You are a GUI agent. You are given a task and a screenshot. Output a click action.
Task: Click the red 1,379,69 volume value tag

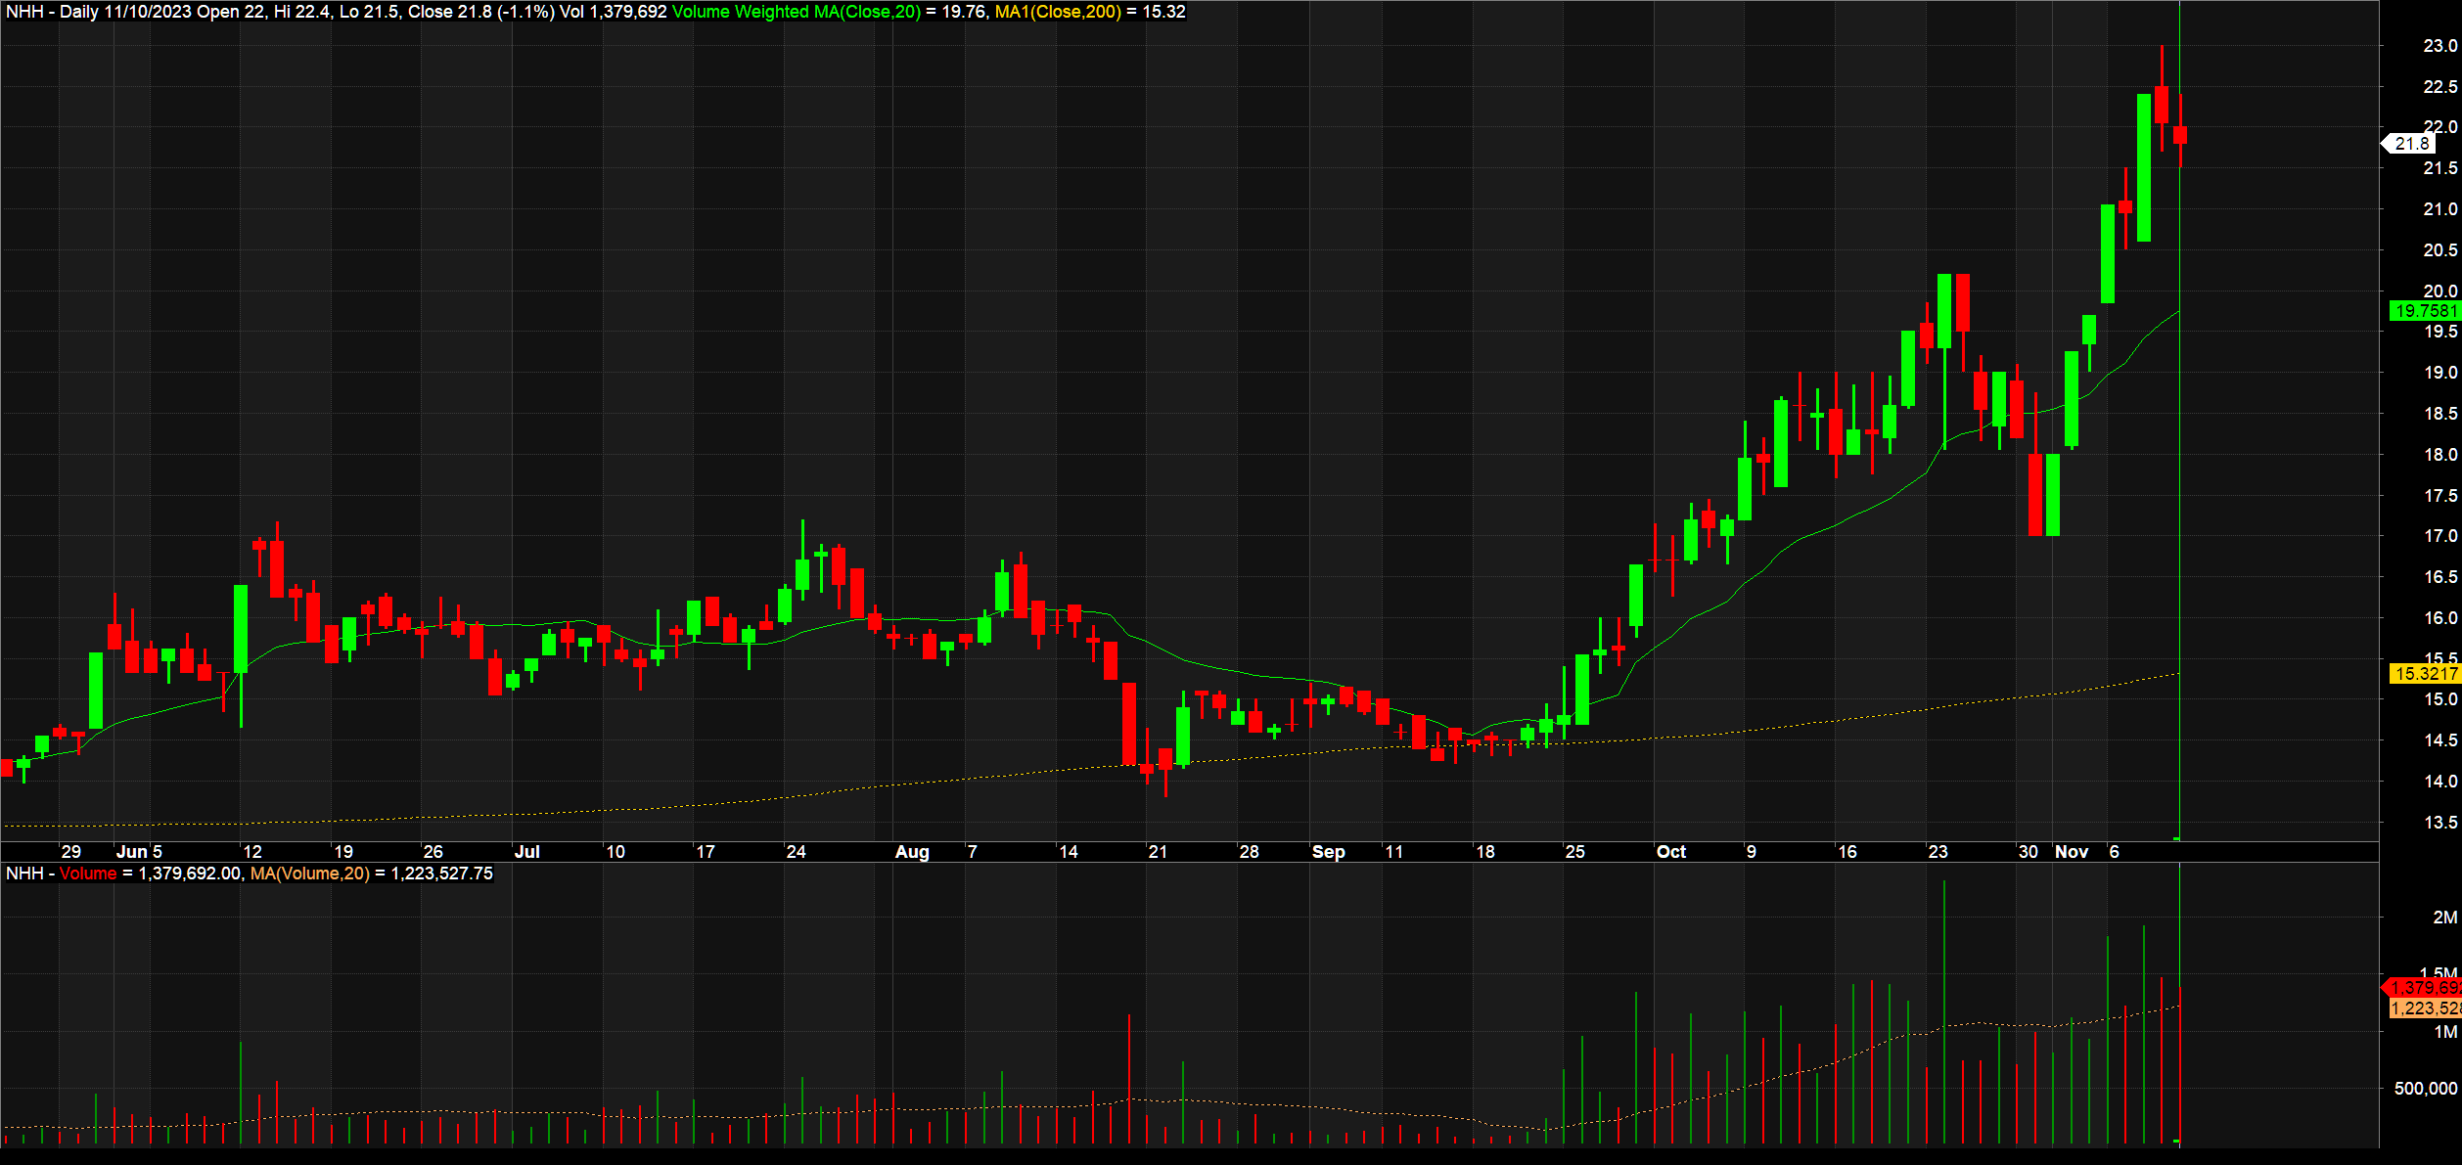pyautogui.click(x=2422, y=988)
